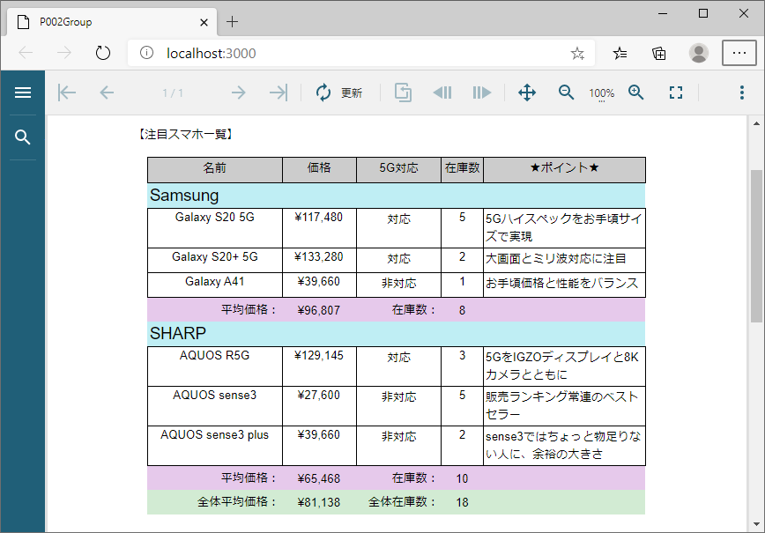Select the Galaxy S20 5G name cell
This screenshot has width=765, height=533.
[x=215, y=227]
